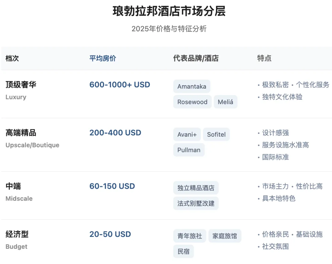
Task: Click the 青年旅社 tag
Action: 190,236
